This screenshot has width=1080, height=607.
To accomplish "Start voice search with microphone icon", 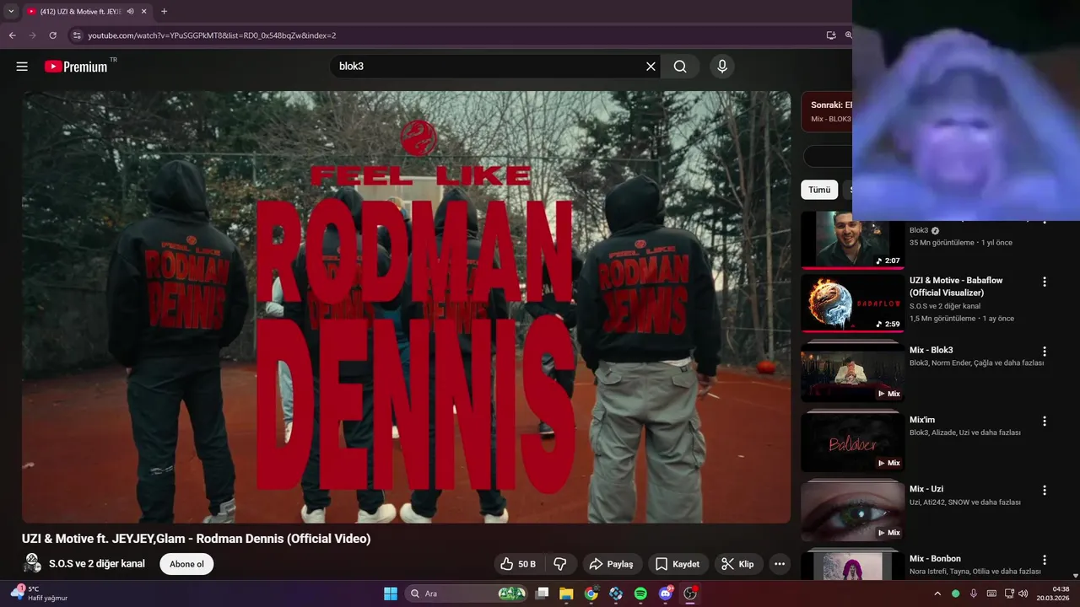I will click(721, 67).
